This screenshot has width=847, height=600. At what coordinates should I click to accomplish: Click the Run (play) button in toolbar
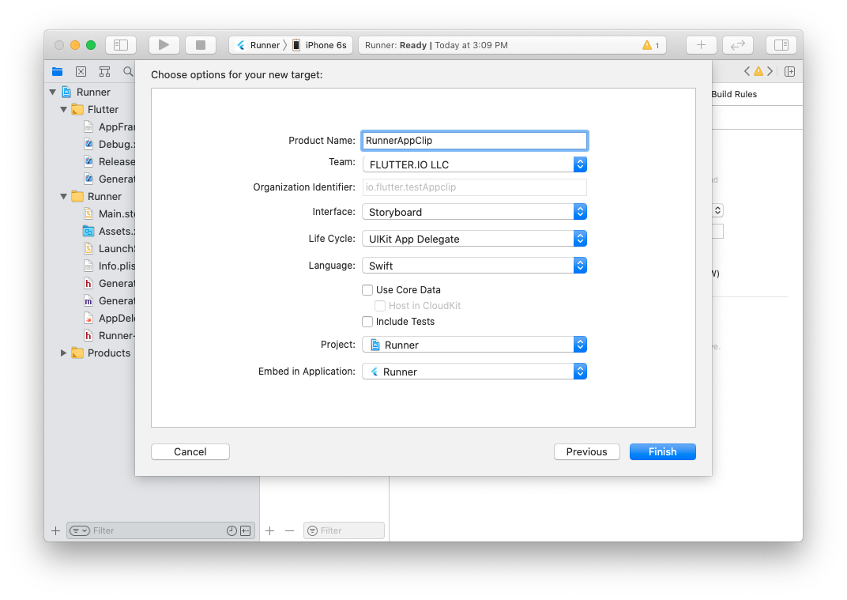[164, 45]
